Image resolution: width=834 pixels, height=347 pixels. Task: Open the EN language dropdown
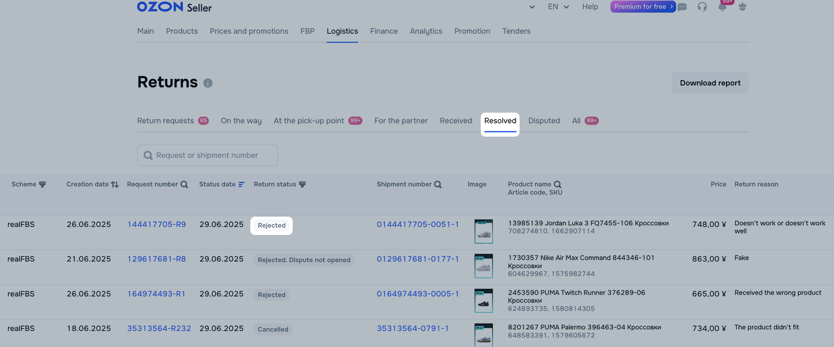point(558,7)
